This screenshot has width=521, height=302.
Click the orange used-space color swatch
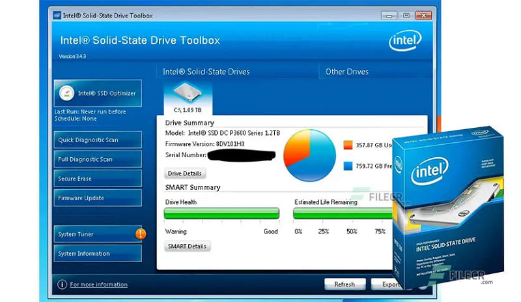(x=348, y=145)
